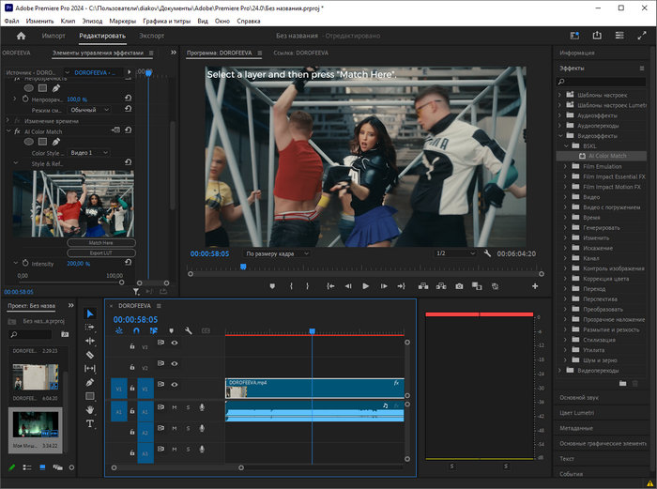657x489 pixels.
Task: Select the Hand tool
Action: point(90,410)
